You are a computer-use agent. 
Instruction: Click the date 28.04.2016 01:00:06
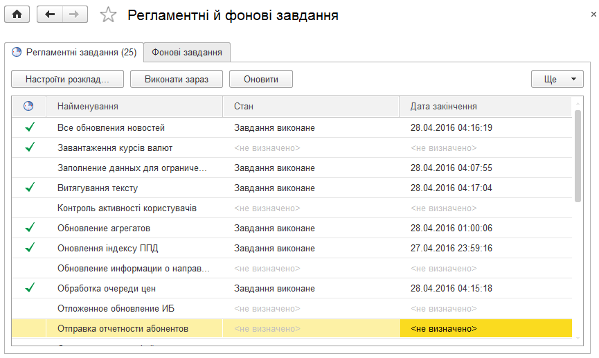click(452, 228)
